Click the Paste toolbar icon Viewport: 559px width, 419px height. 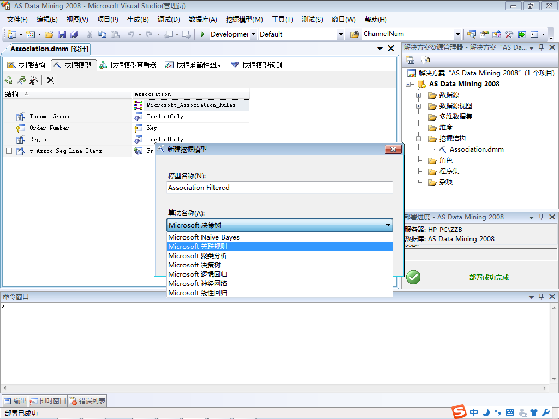click(115, 34)
